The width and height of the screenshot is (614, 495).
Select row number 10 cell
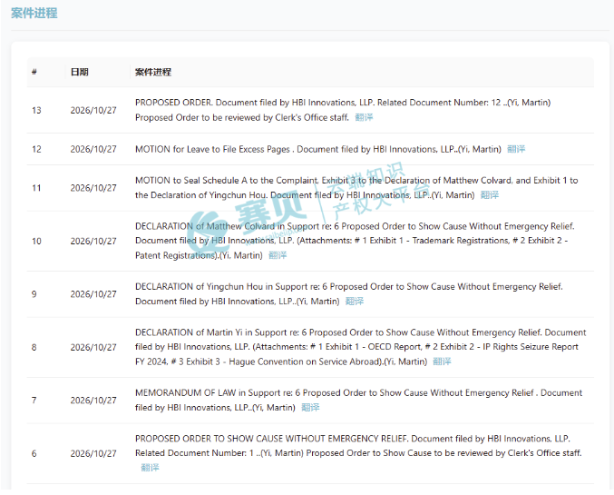tap(36, 241)
